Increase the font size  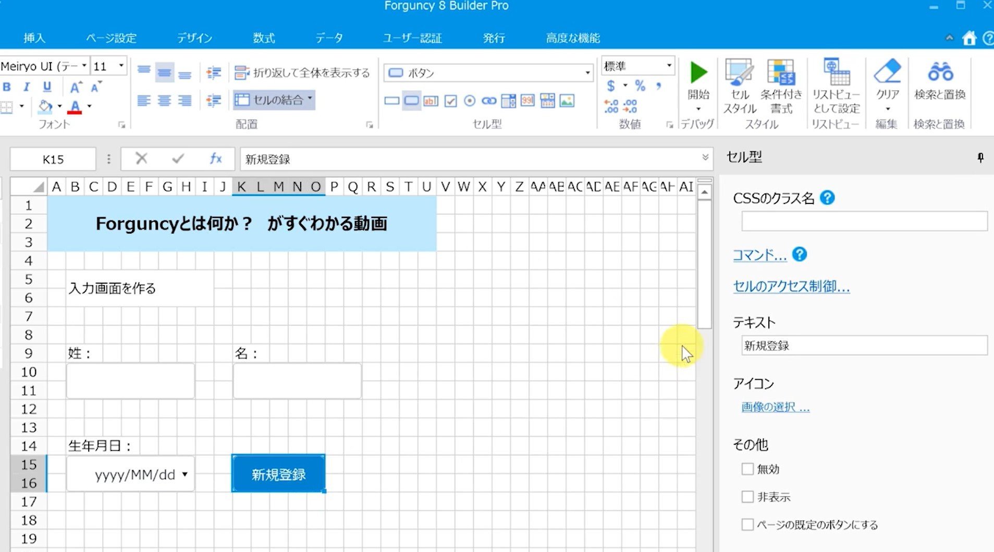76,87
